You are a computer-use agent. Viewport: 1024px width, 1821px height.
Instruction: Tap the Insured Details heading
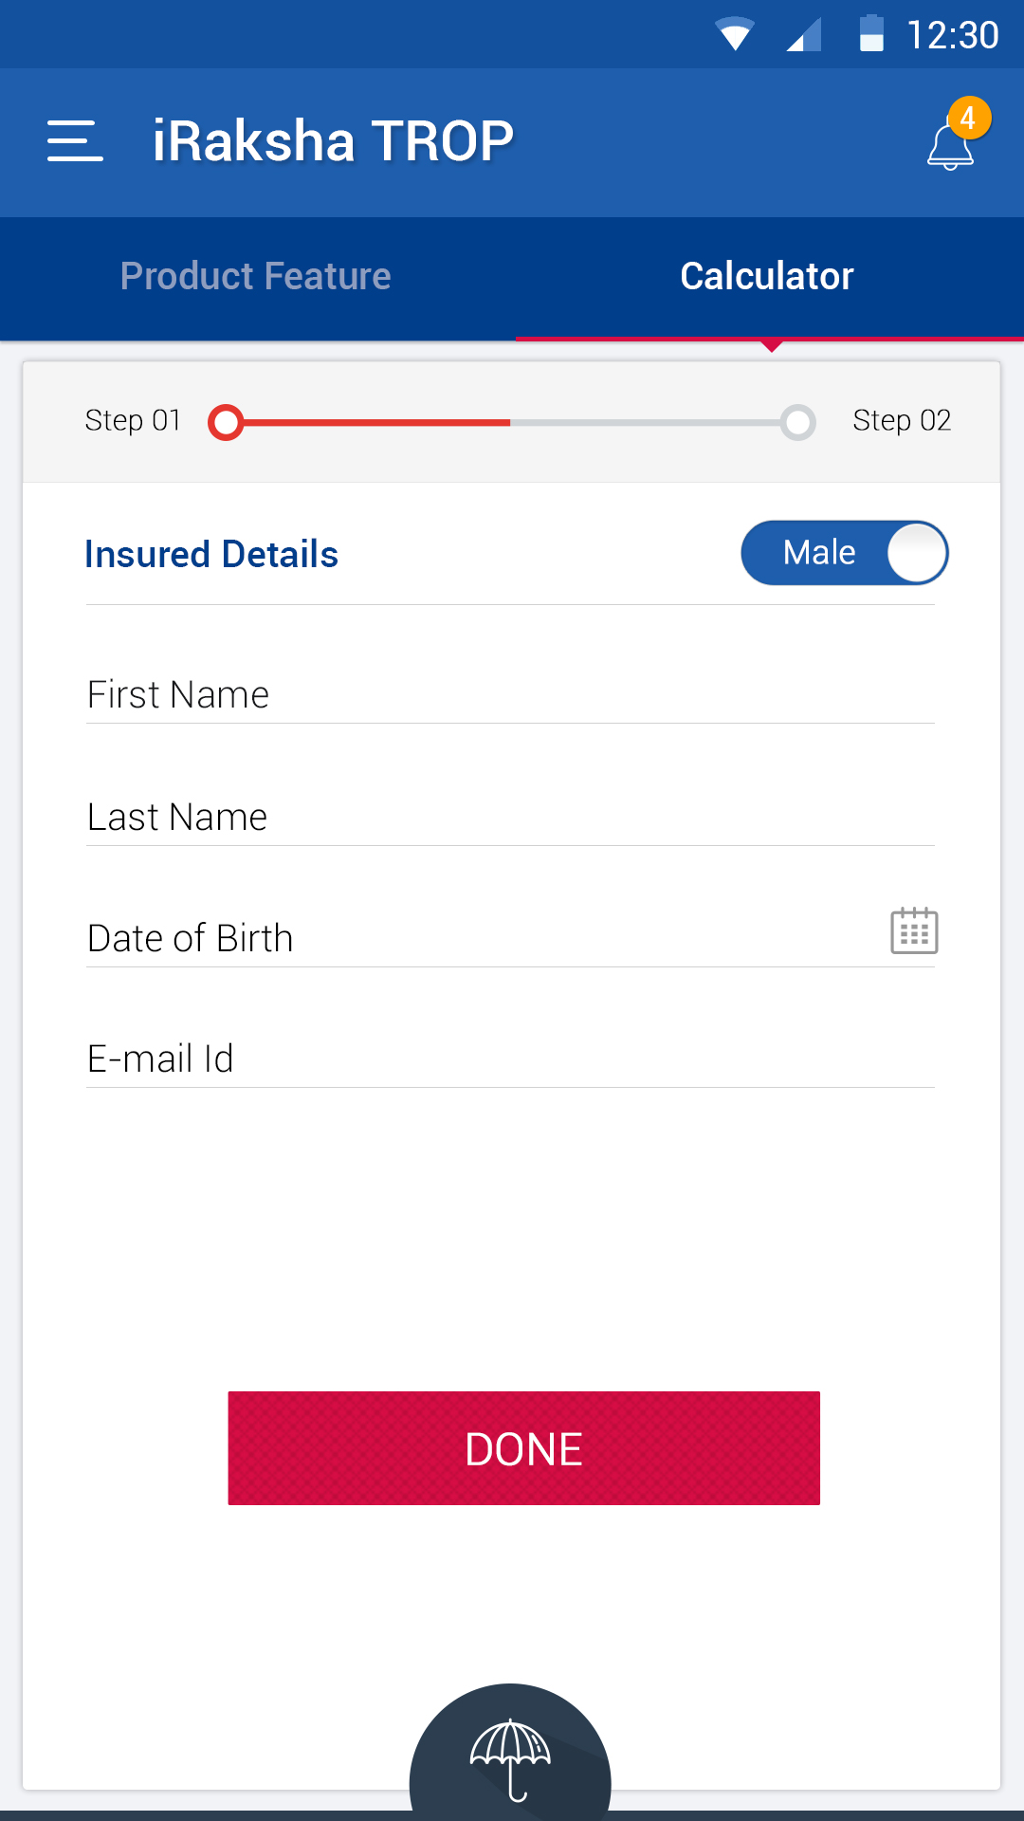(x=211, y=555)
